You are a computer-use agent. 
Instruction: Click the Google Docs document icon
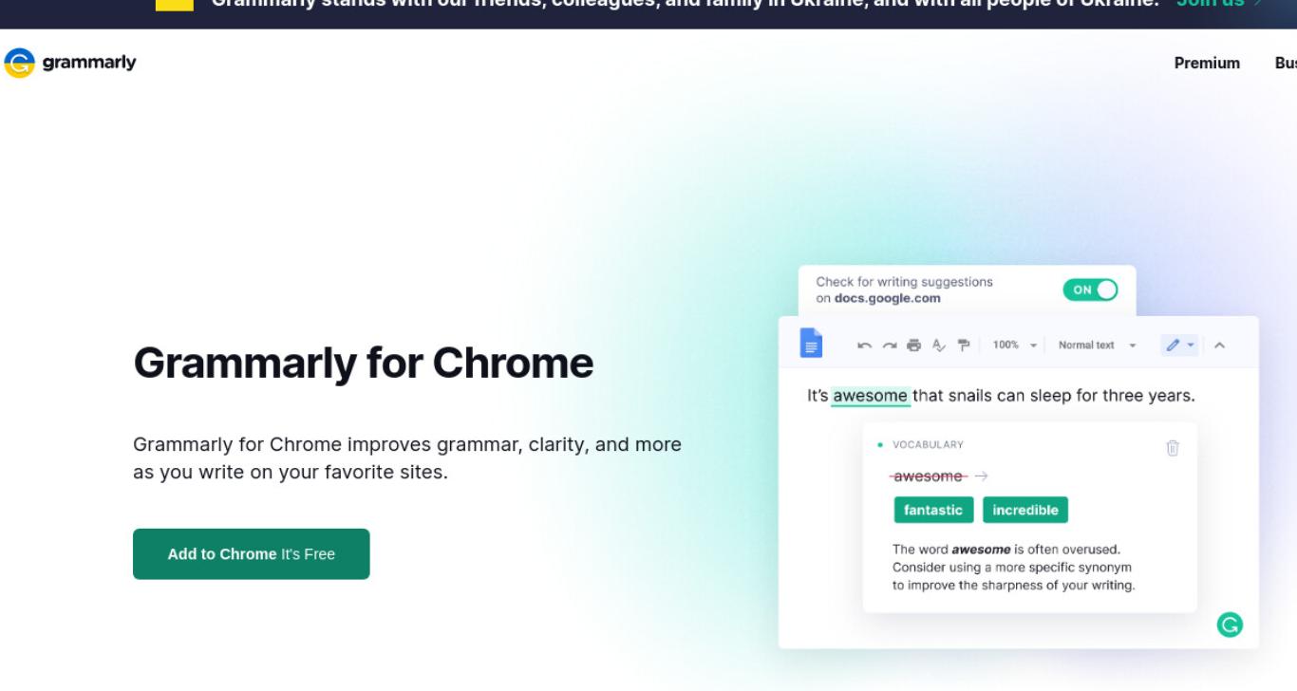pyautogui.click(x=811, y=344)
